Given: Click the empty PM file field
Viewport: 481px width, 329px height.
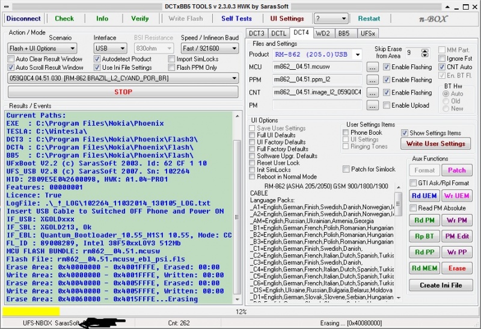Looking at the screenshot, I should point(317,105).
